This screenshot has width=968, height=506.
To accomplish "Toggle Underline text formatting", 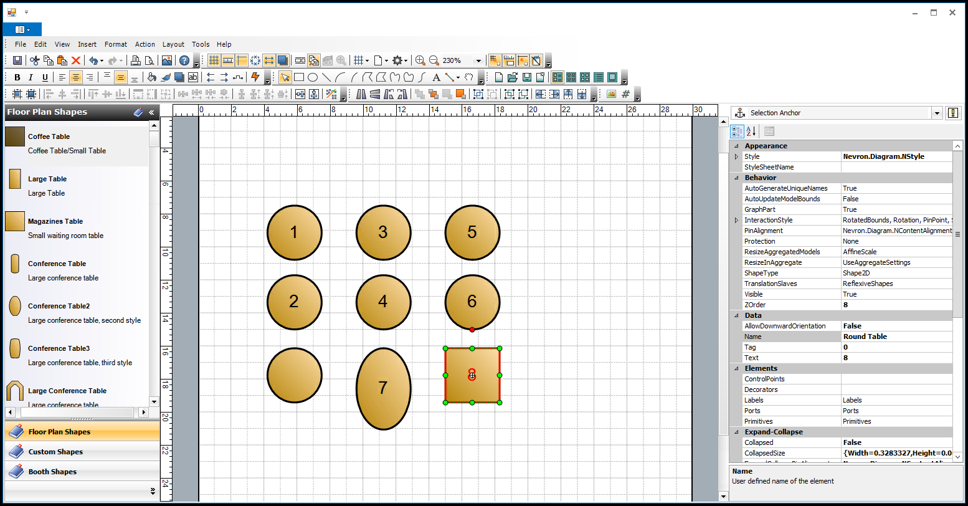I will [x=45, y=77].
